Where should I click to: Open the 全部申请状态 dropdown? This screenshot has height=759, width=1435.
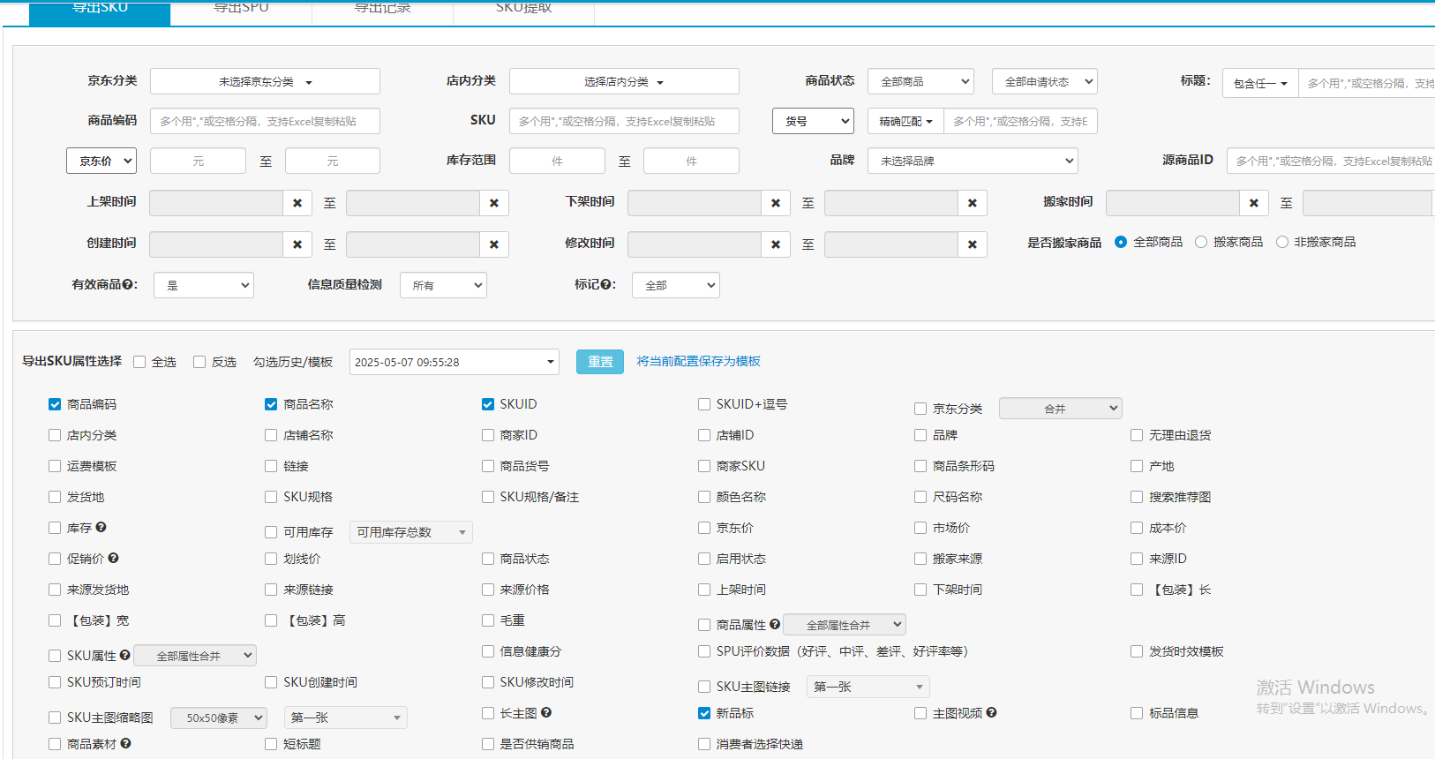(1045, 81)
